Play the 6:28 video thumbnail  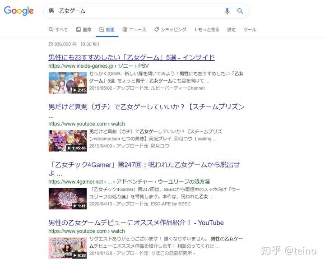tap(68, 248)
